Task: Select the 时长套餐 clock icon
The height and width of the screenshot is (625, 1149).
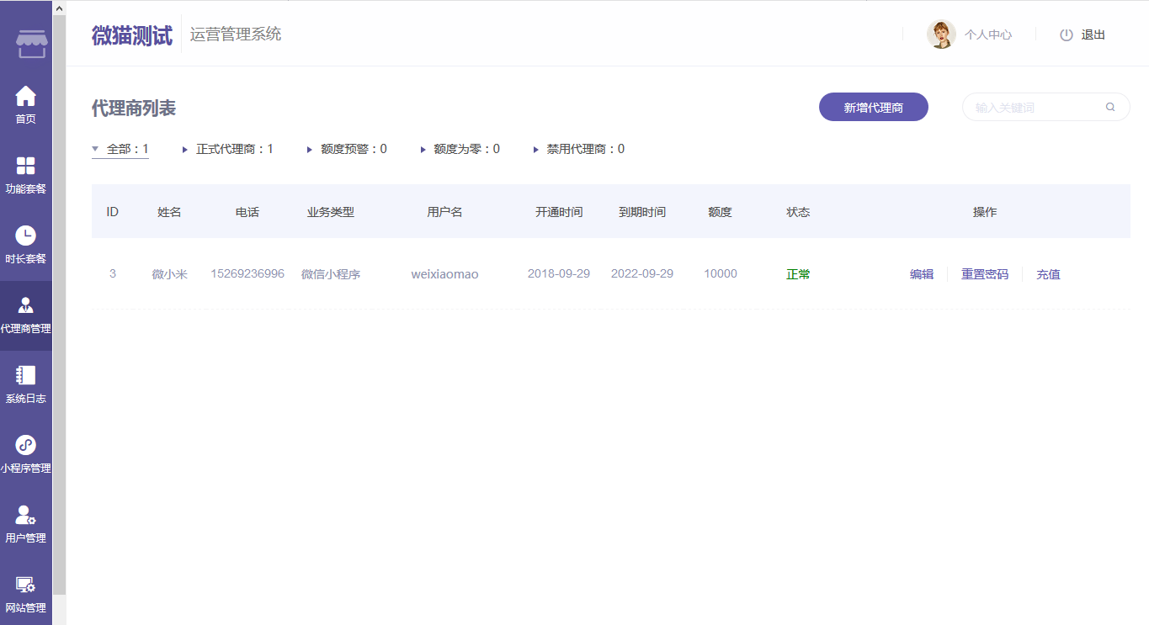Action: (x=26, y=236)
